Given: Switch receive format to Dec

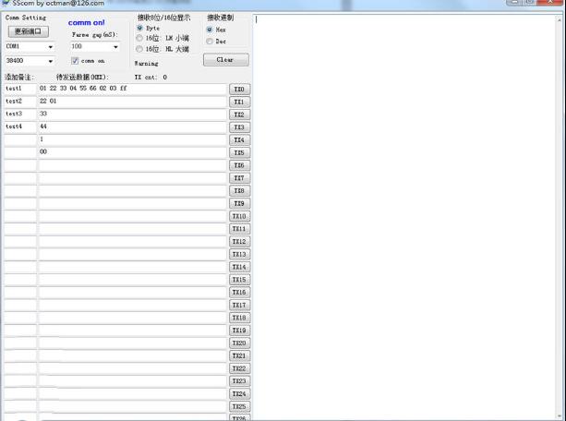Looking at the screenshot, I should pyautogui.click(x=210, y=42).
